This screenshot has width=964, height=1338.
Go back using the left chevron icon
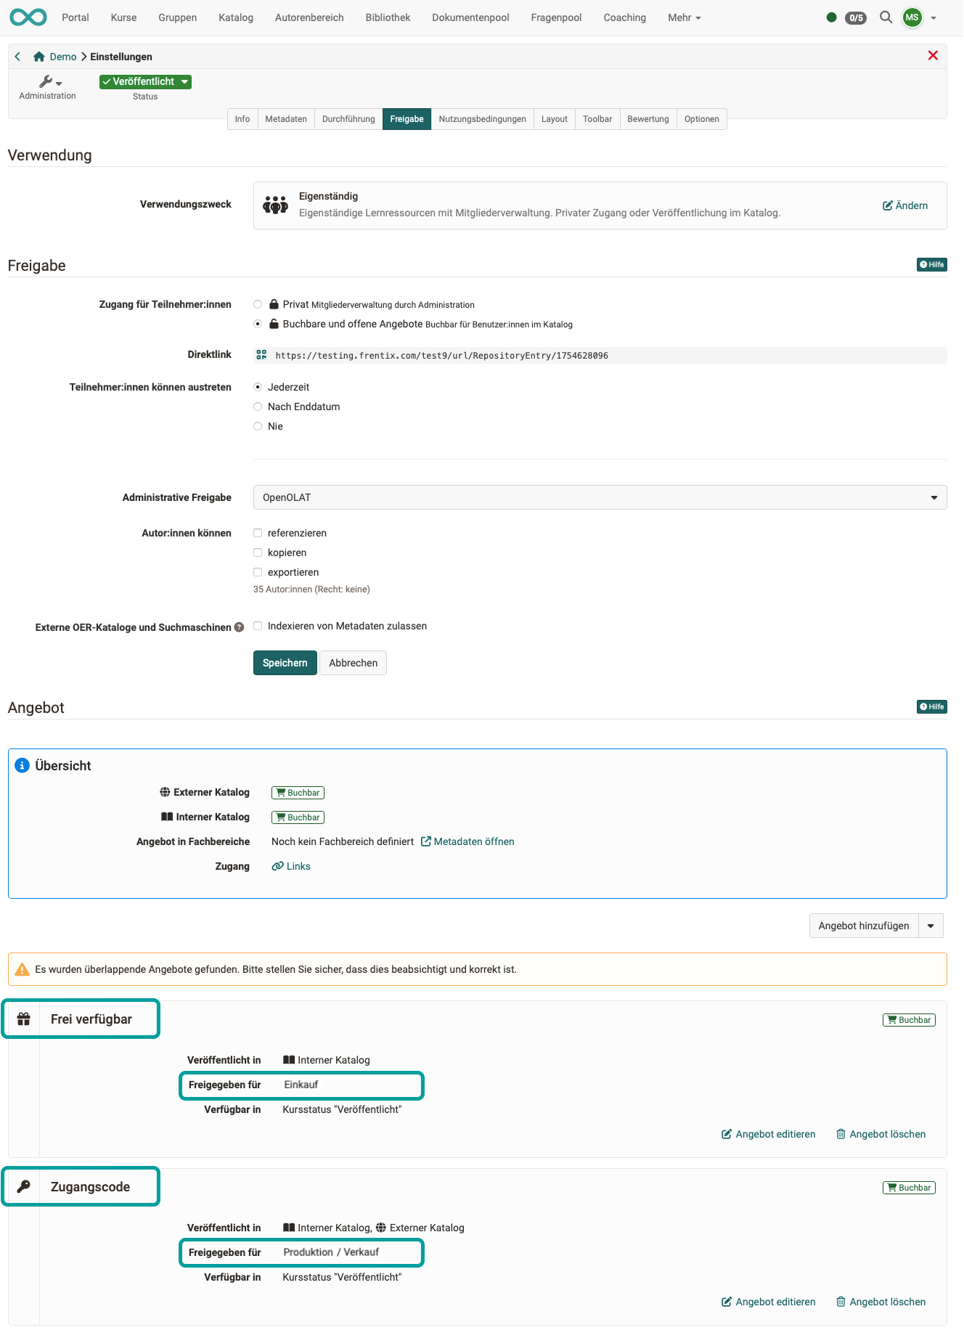click(18, 57)
